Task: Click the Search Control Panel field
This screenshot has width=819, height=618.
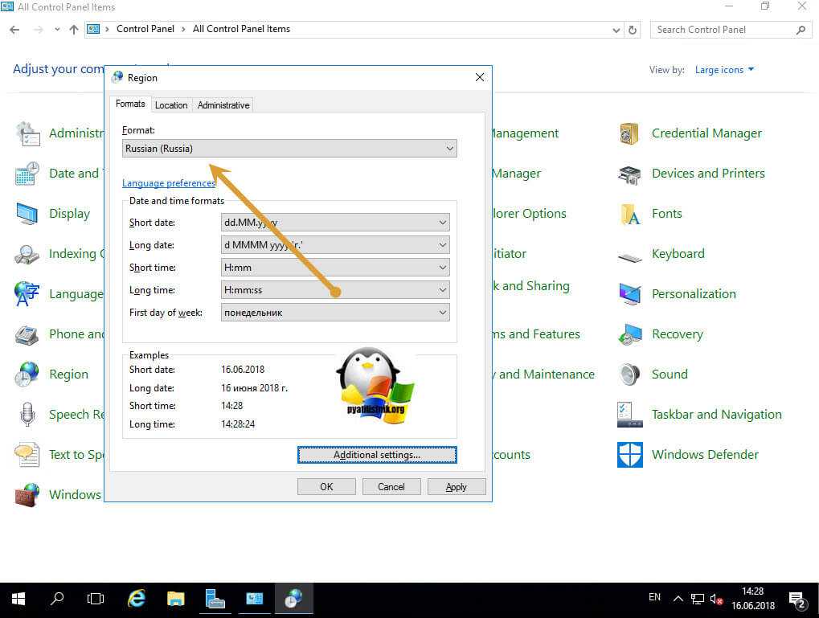Action: pyautogui.click(x=722, y=30)
